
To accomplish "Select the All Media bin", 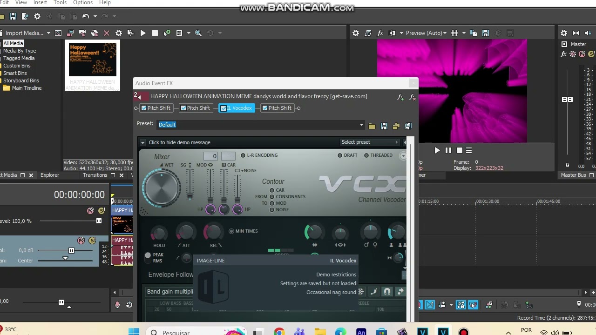I will point(13,43).
